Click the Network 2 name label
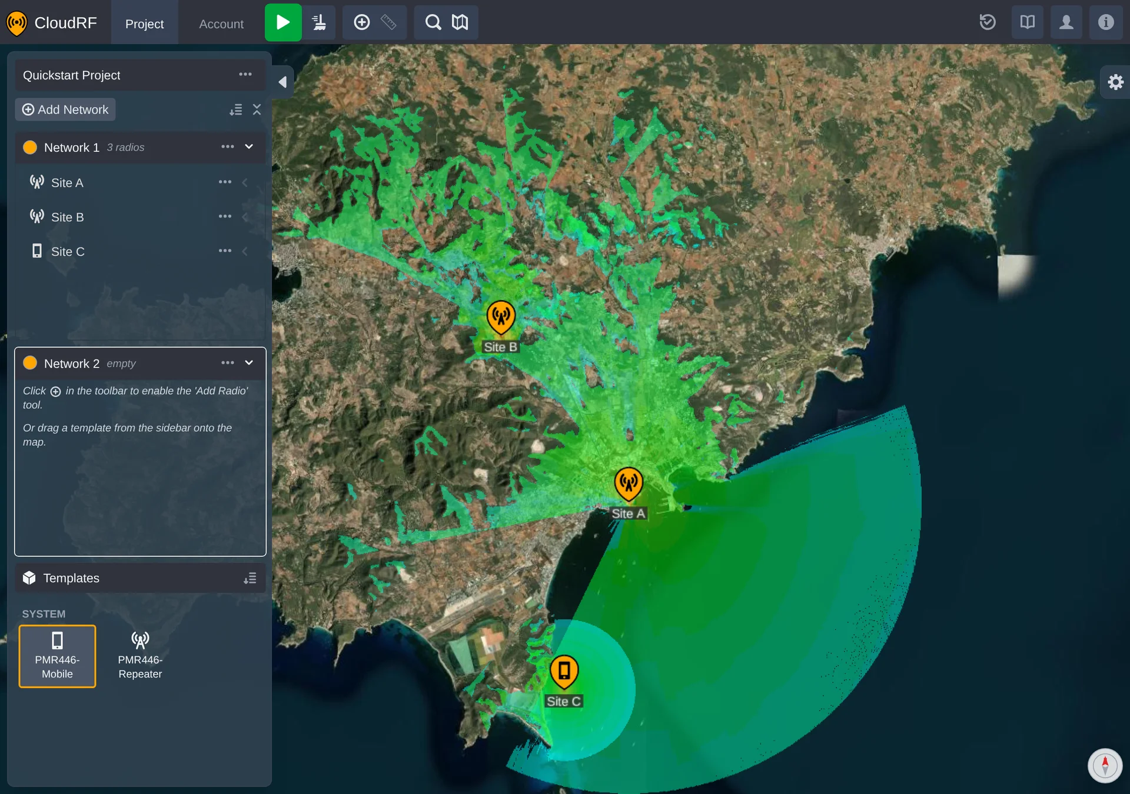The width and height of the screenshot is (1130, 794). [x=72, y=363]
